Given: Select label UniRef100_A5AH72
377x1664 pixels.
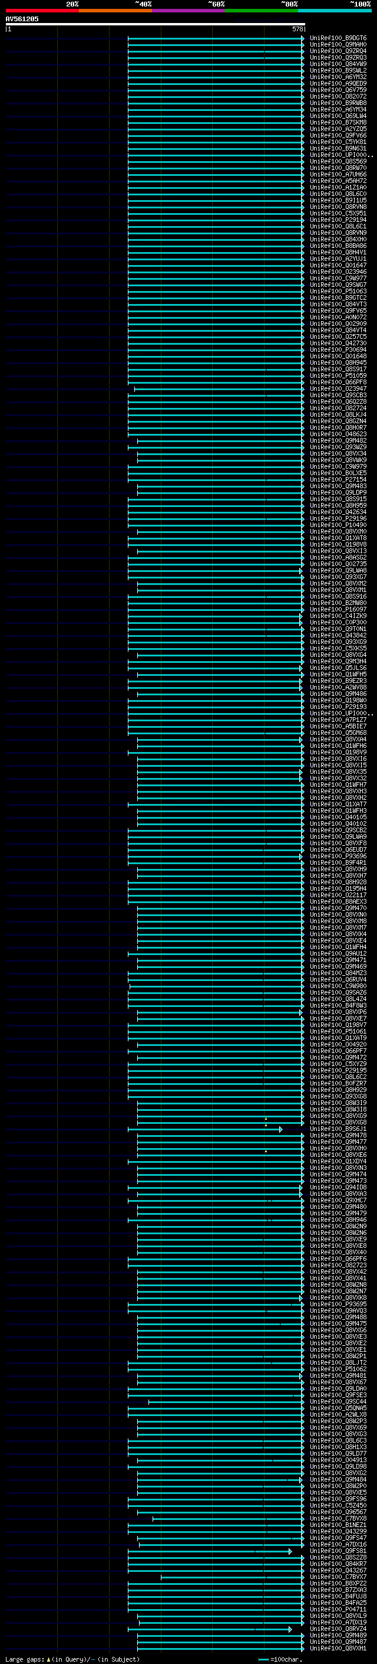Looking at the screenshot, I should click(x=338, y=181).
